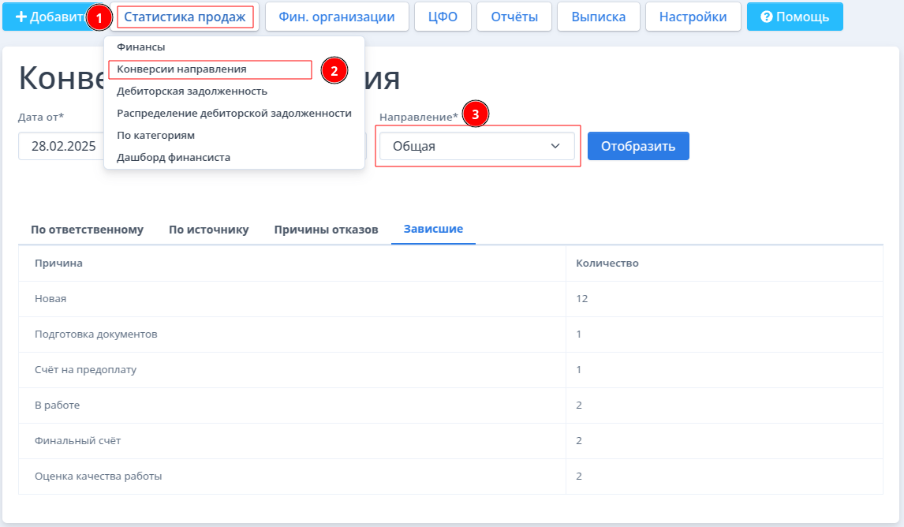This screenshot has width=904, height=527.
Task: Click the plus icon on Добавить
Action: [21, 17]
